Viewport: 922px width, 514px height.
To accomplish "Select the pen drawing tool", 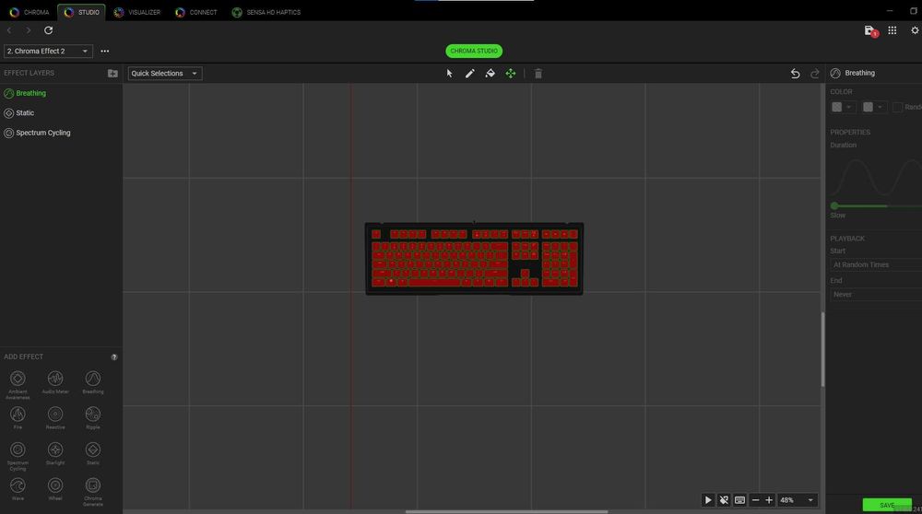I will [470, 74].
